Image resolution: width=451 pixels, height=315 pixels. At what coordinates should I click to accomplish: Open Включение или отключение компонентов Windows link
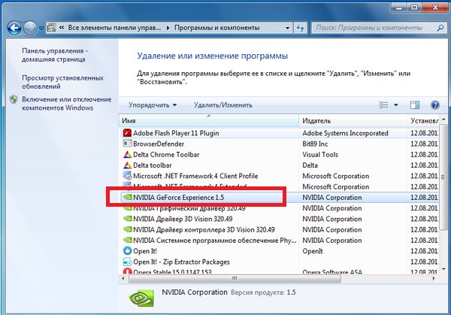[66, 103]
